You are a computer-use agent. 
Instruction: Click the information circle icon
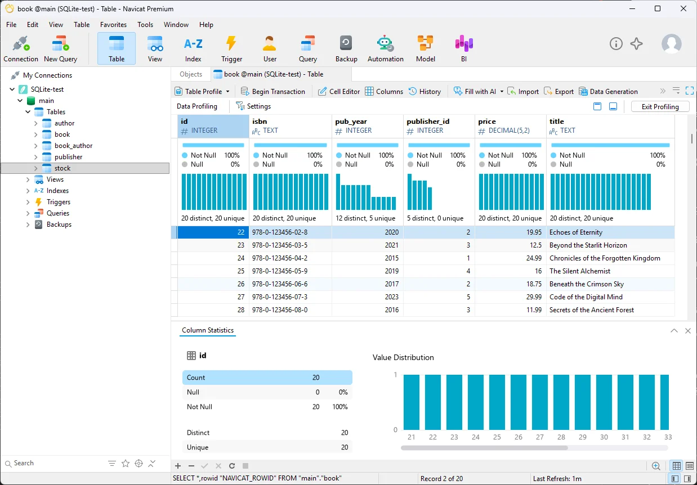coord(616,44)
